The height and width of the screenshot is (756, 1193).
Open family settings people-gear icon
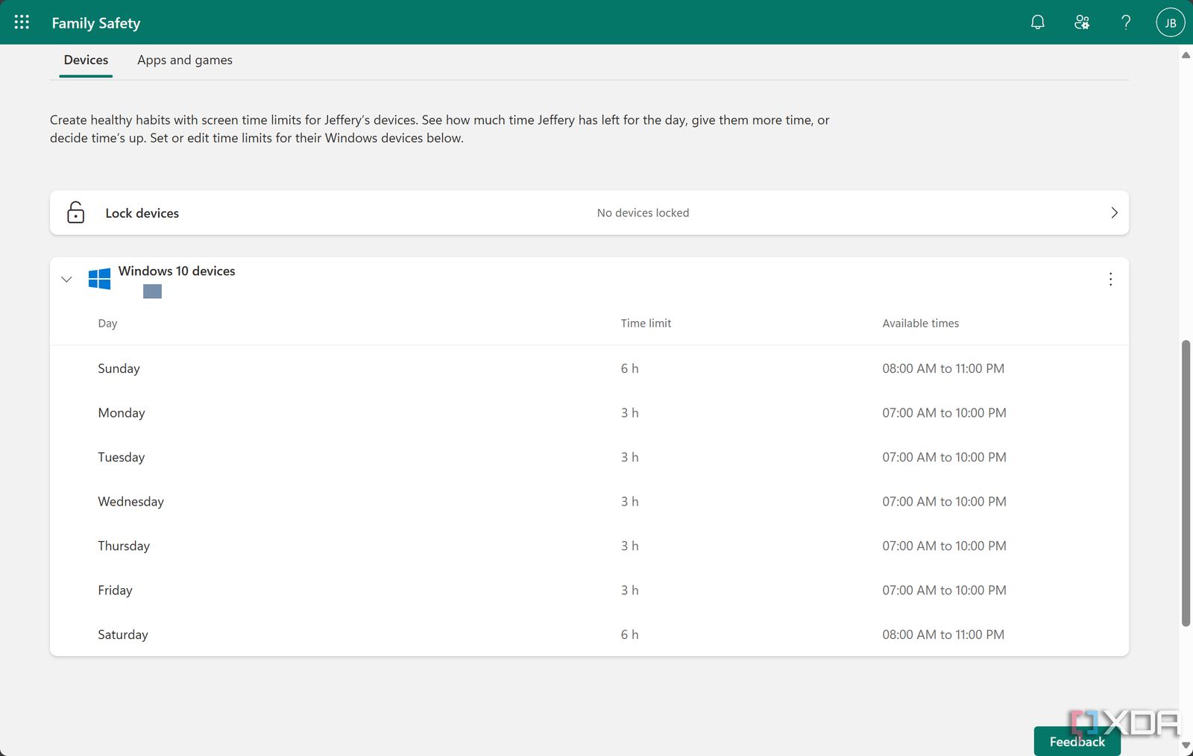click(1082, 22)
